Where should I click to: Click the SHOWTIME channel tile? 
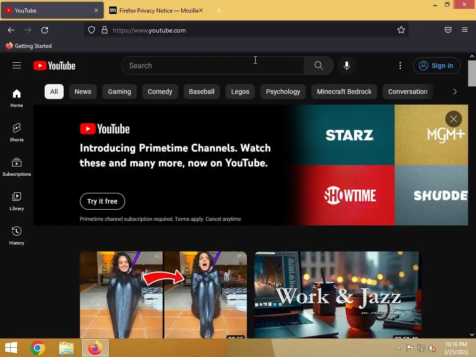pos(349,195)
